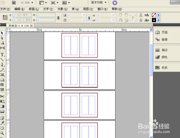Screen dimensions: 180x138
Task: Open the fill swatch arrow menu
Action: (158, 15)
